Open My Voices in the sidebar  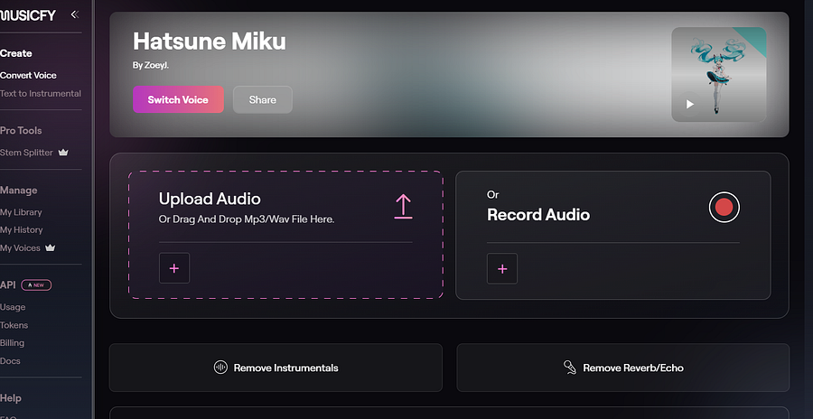[20, 247]
